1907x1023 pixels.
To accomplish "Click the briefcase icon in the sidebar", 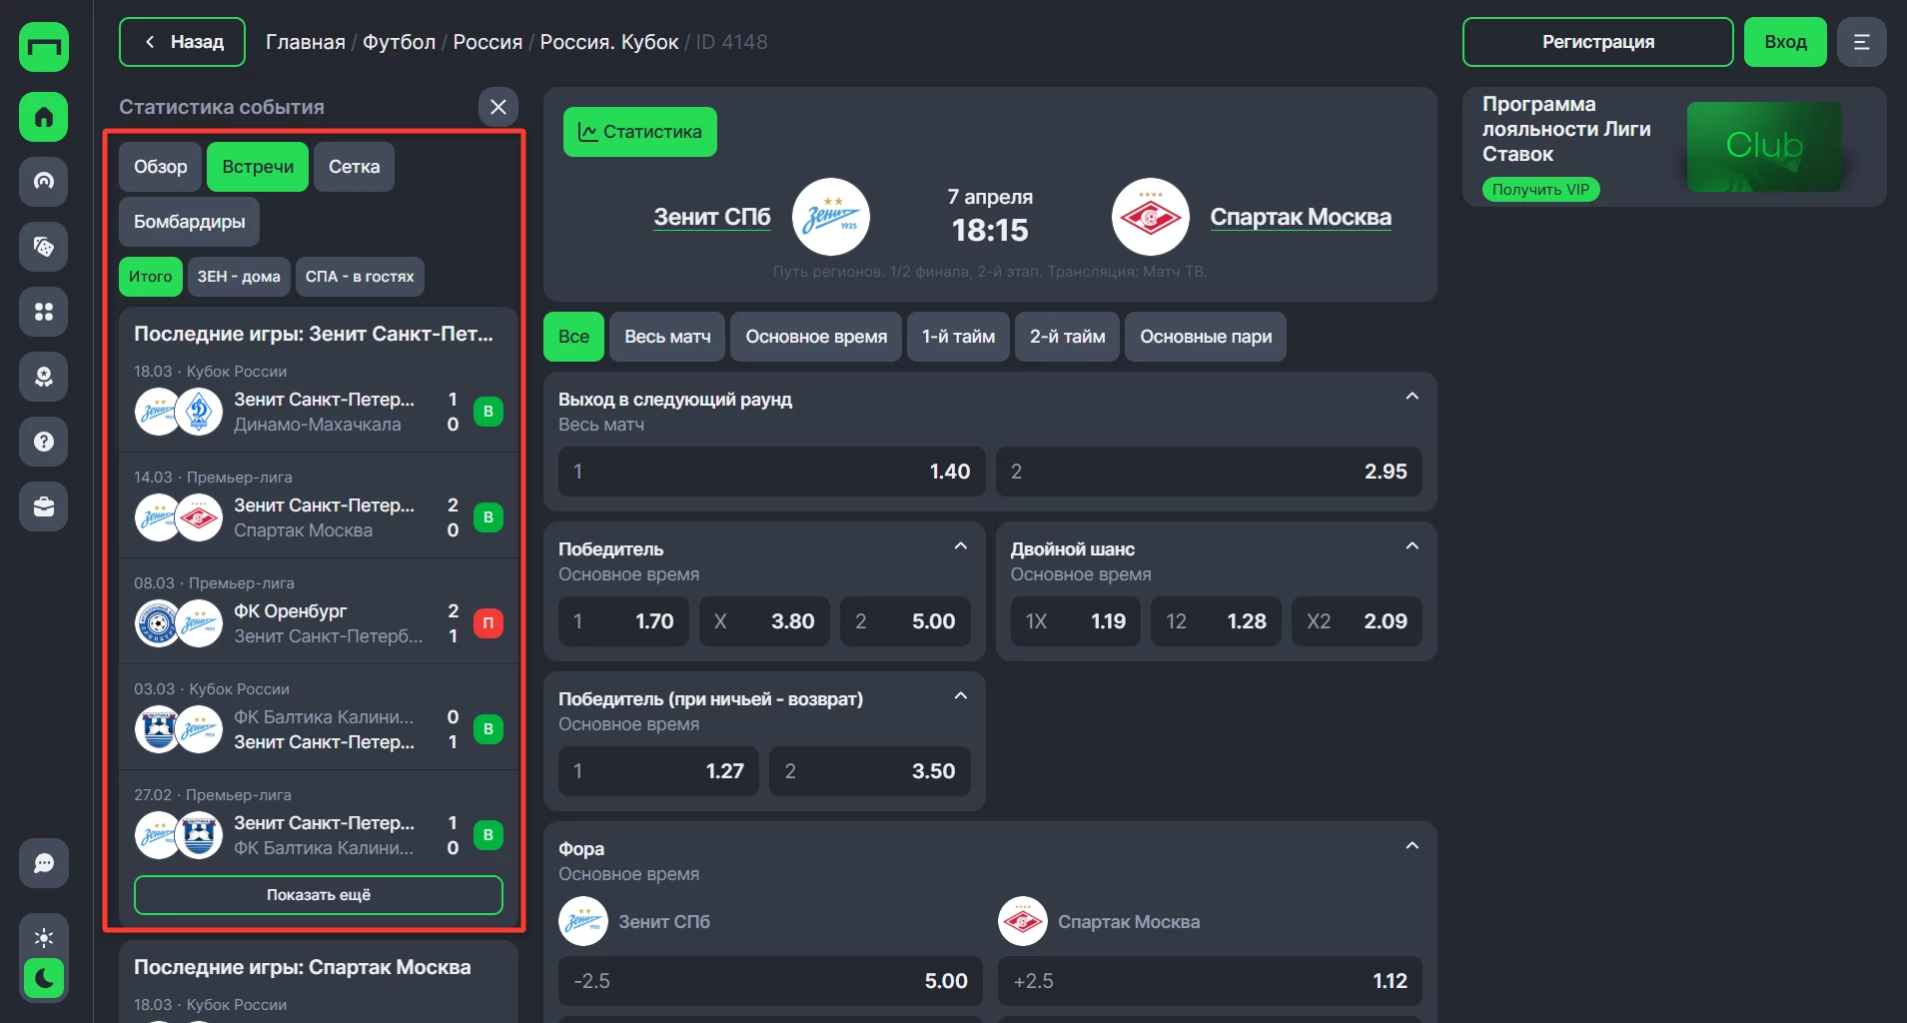I will [44, 507].
